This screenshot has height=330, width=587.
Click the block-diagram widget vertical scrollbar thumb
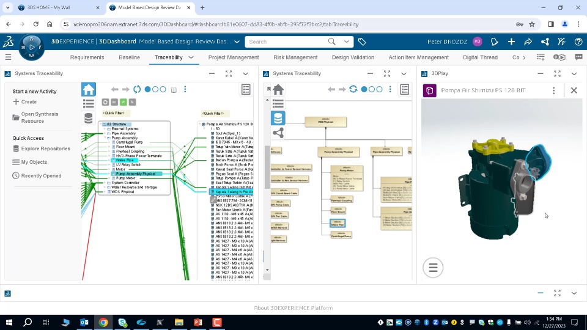point(267,167)
